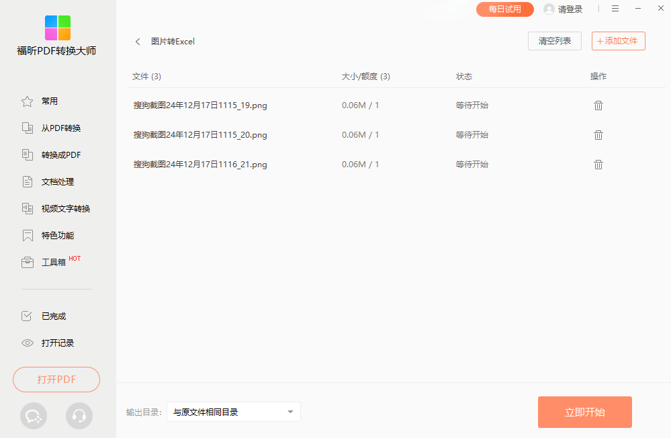Delete the file ending in 1115_19.png

(598, 105)
